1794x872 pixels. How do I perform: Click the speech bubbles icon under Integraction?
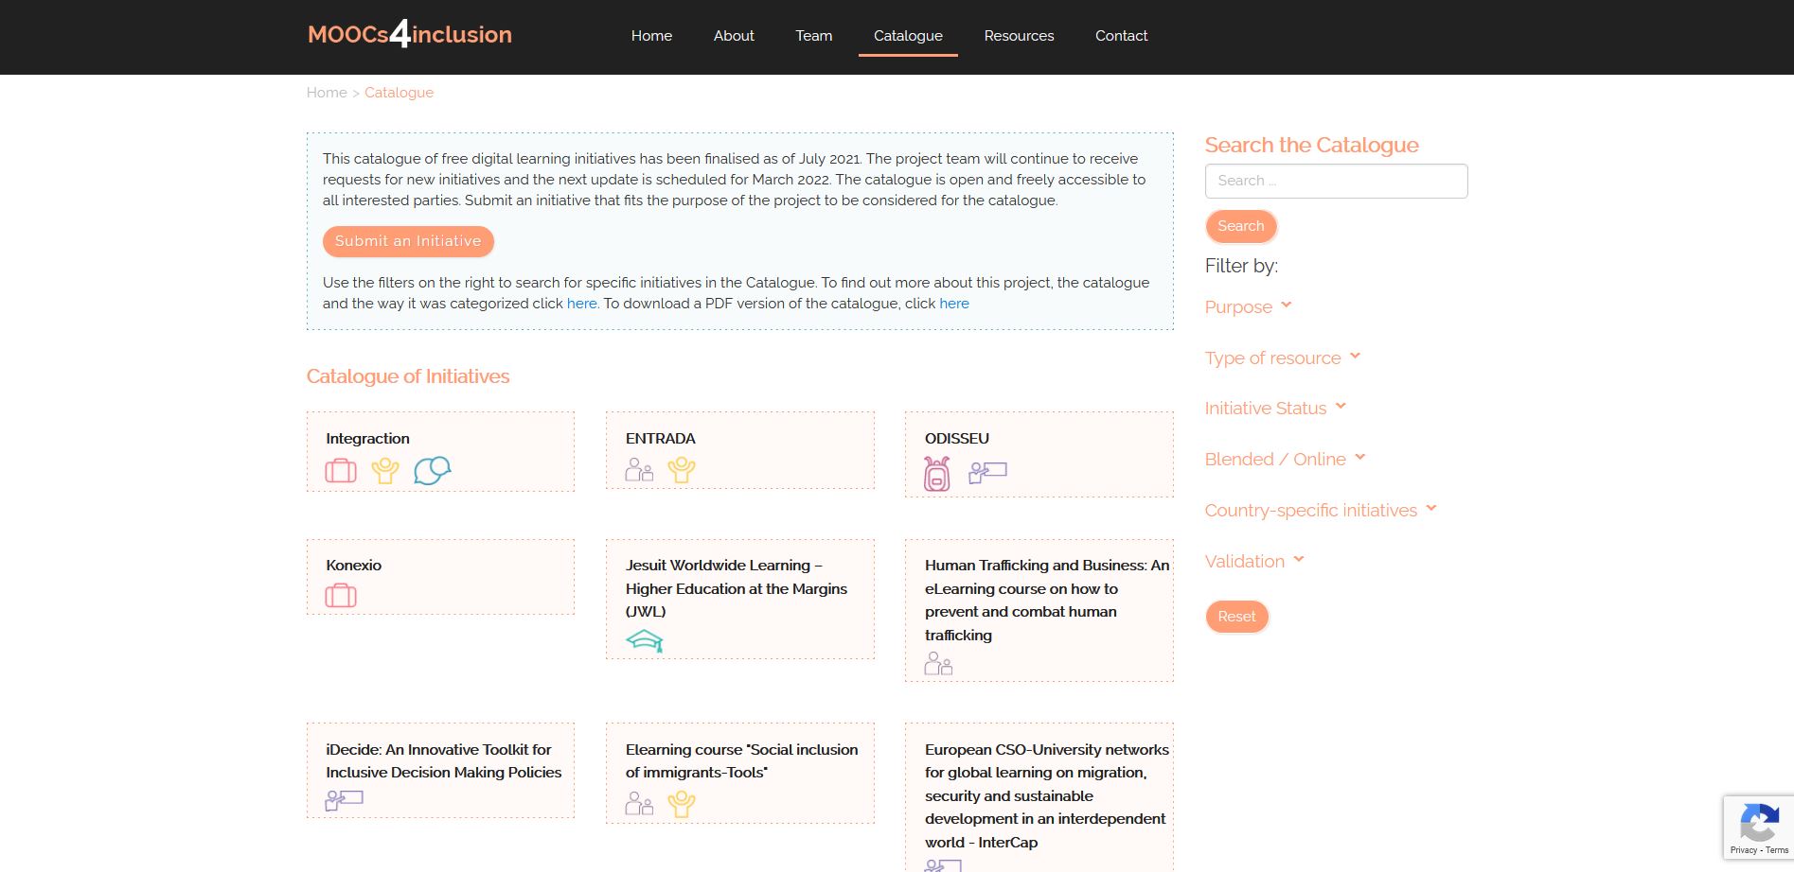click(433, 470)
